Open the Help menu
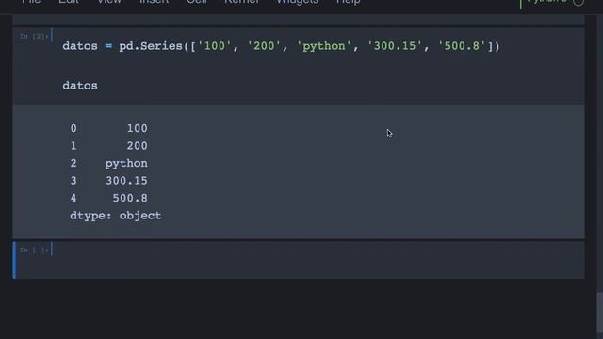The height and width of the screenshot is (339, 603). [348, 2]
